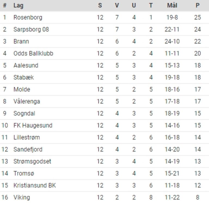Click Molde in the standings

coord(22,89)
